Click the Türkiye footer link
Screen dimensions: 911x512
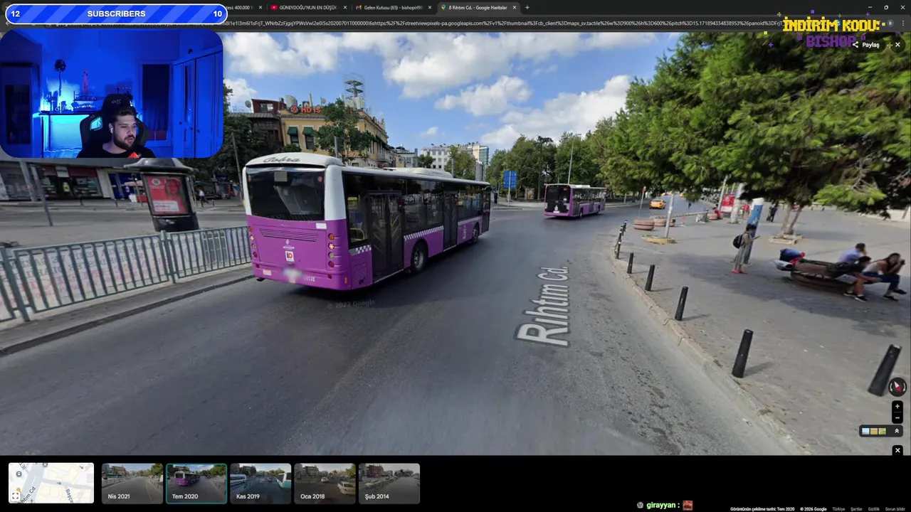pos(838,509)
